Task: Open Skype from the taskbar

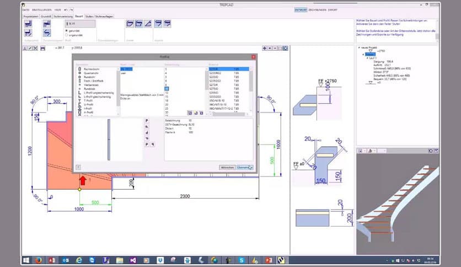Action: pyautogui.click(x=242, y=260)
